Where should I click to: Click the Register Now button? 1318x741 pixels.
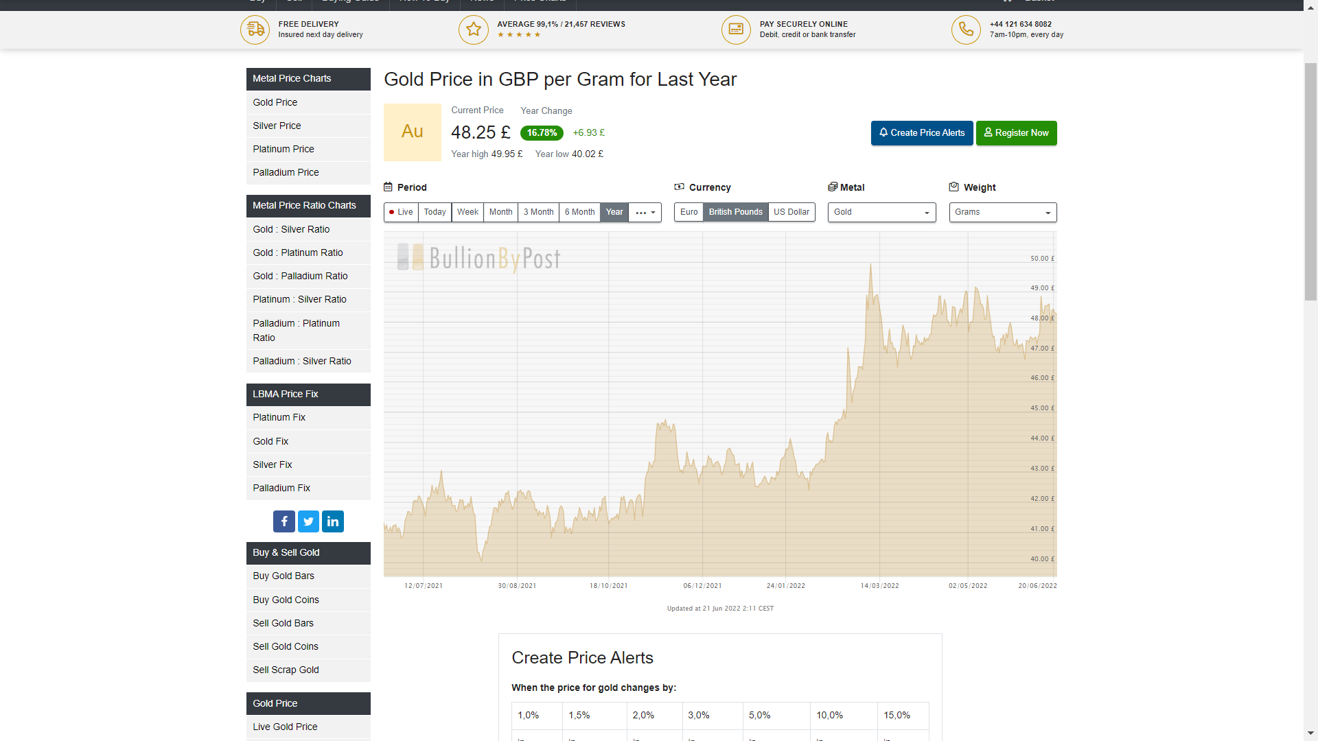[x=1016, y=133]
